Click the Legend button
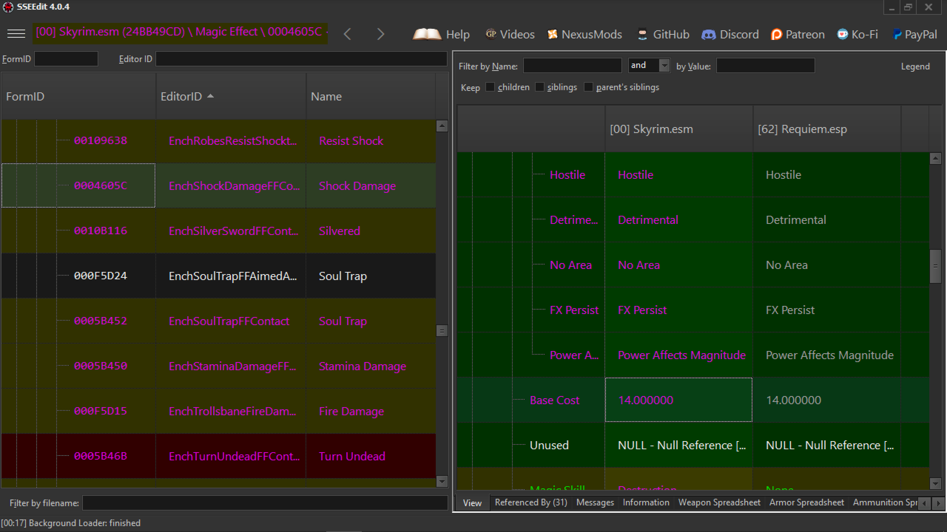The height and width of the screenshot is (532, 947). 915,66
